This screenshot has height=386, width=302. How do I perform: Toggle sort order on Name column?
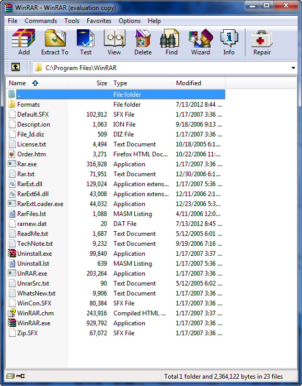pyautogui.click(x=37, y=83)
